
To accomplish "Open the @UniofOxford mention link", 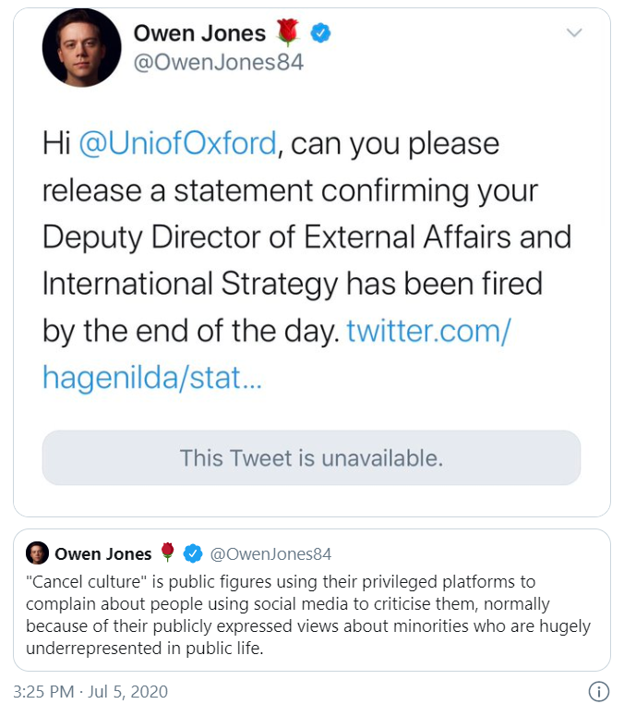I will [x=178, y=144].
